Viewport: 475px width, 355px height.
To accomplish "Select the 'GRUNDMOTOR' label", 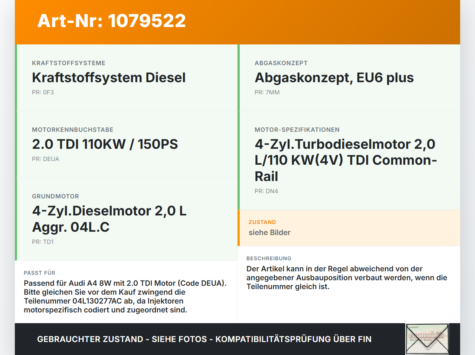I will [55, 196].
